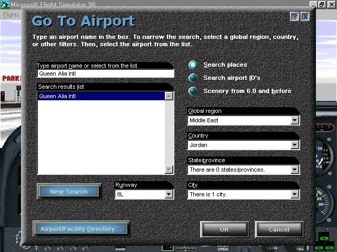337x252 pixels.
Task: Select the Search airport ID's option
Action: (x=193, y=78)
